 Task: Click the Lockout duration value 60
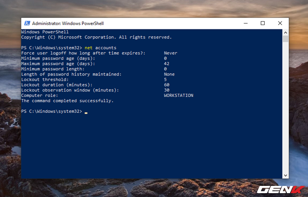coord(167,85)
